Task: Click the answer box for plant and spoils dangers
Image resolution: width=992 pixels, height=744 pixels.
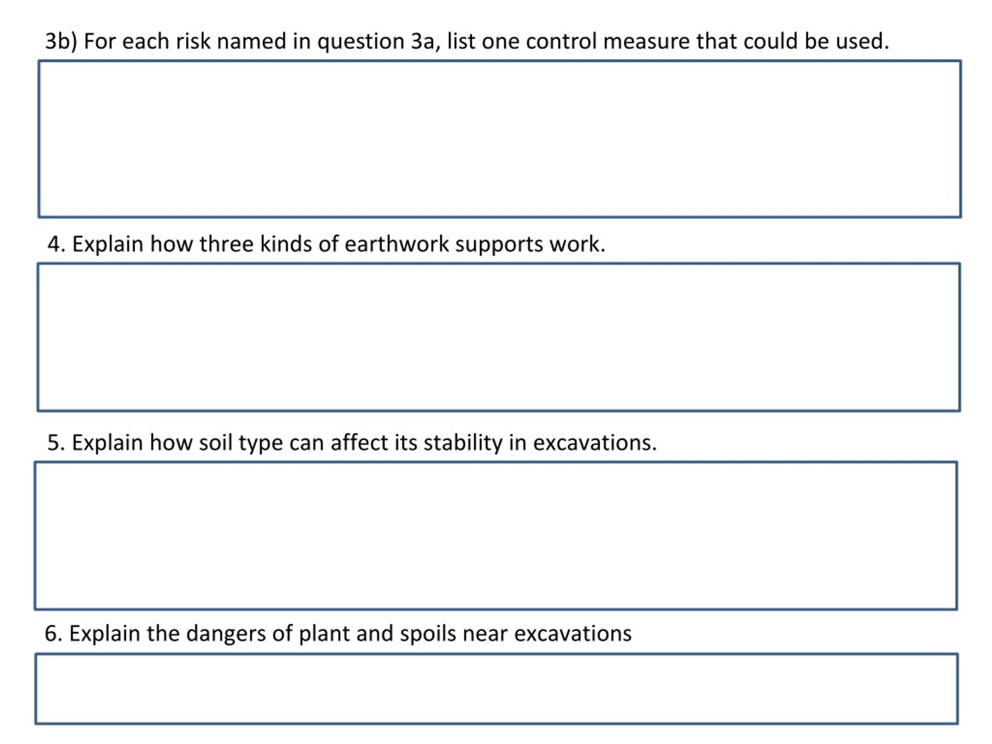Action: coord(497,688)
